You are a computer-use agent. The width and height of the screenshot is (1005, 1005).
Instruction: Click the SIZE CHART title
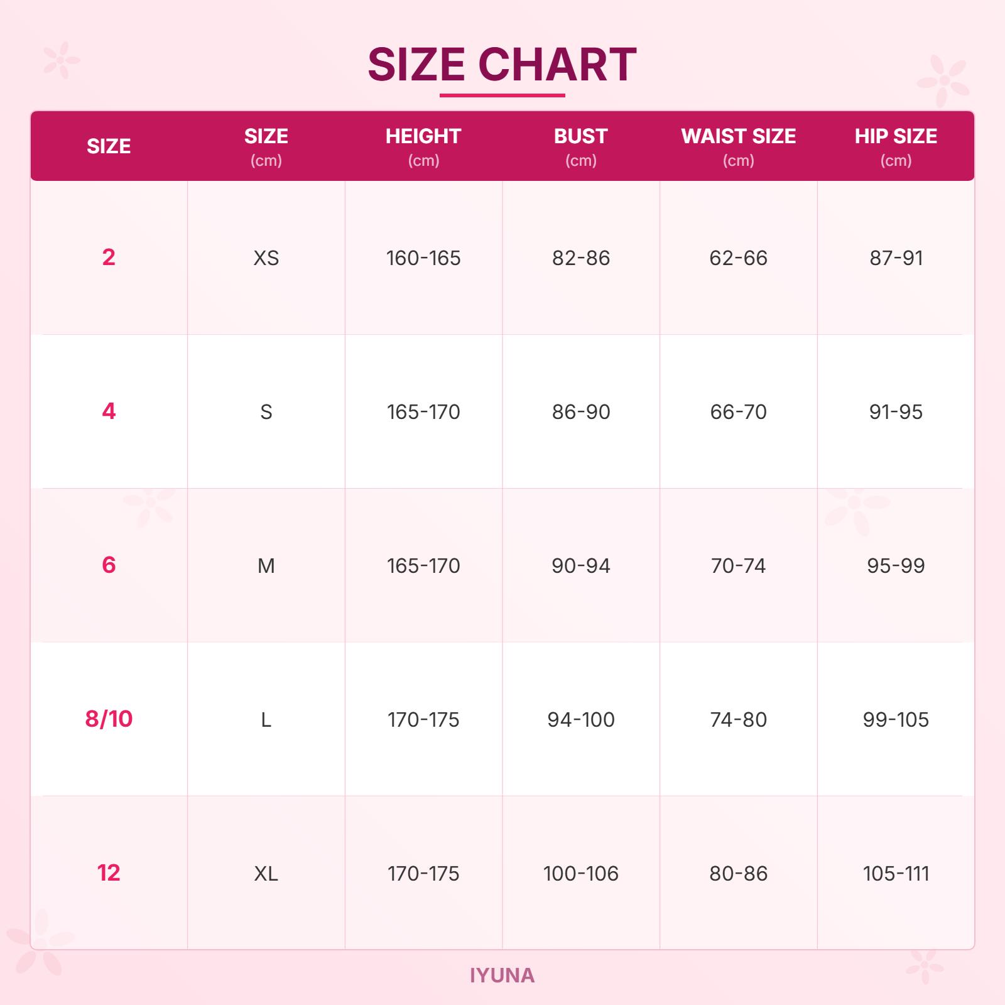[502, 65]
